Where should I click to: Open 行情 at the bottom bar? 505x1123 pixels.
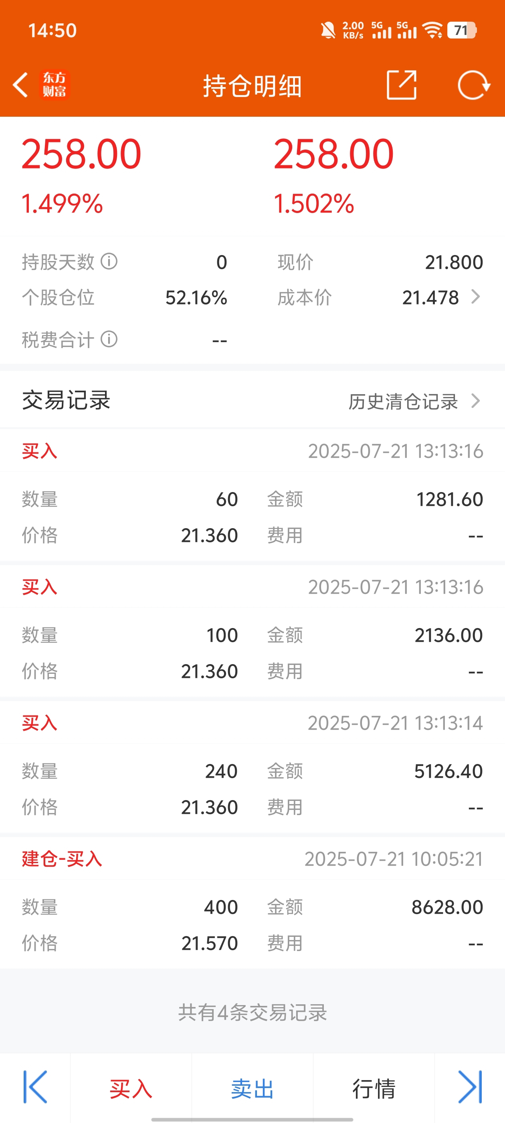pyautogui.click(x=374, y=1089)
